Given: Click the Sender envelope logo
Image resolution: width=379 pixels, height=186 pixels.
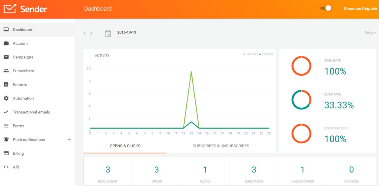Looking at the screenshot, I should 10,9.
